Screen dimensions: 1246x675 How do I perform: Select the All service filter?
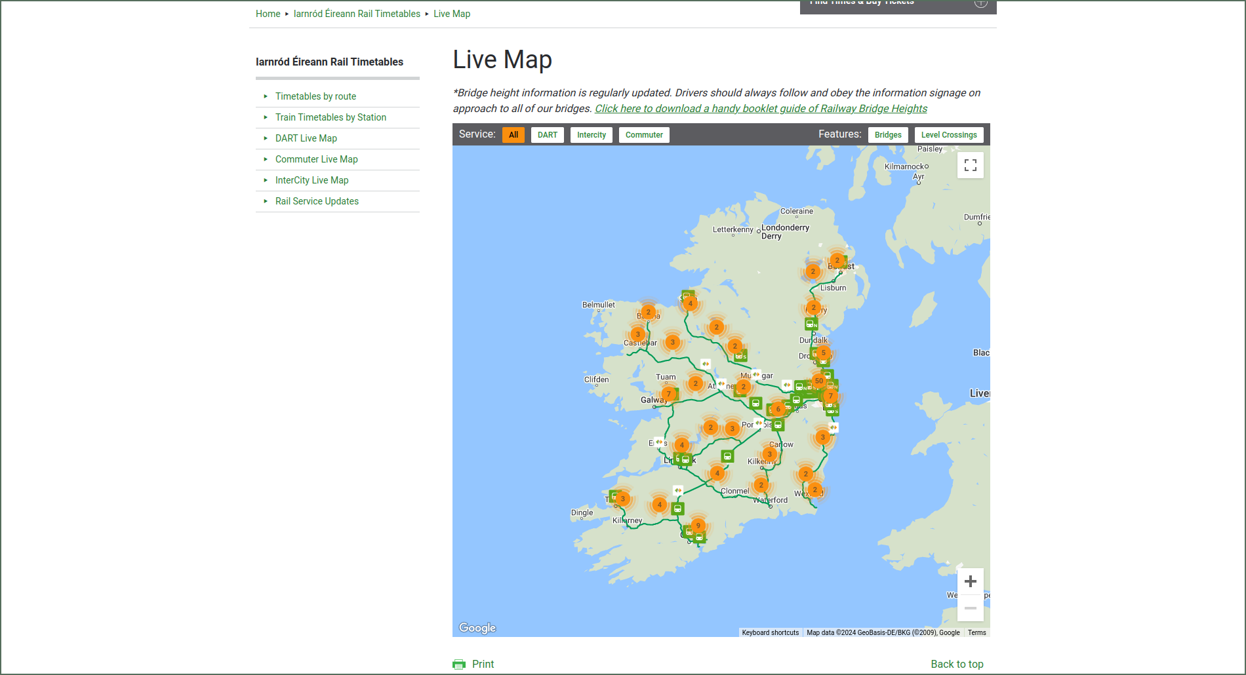tap(513, 135)
